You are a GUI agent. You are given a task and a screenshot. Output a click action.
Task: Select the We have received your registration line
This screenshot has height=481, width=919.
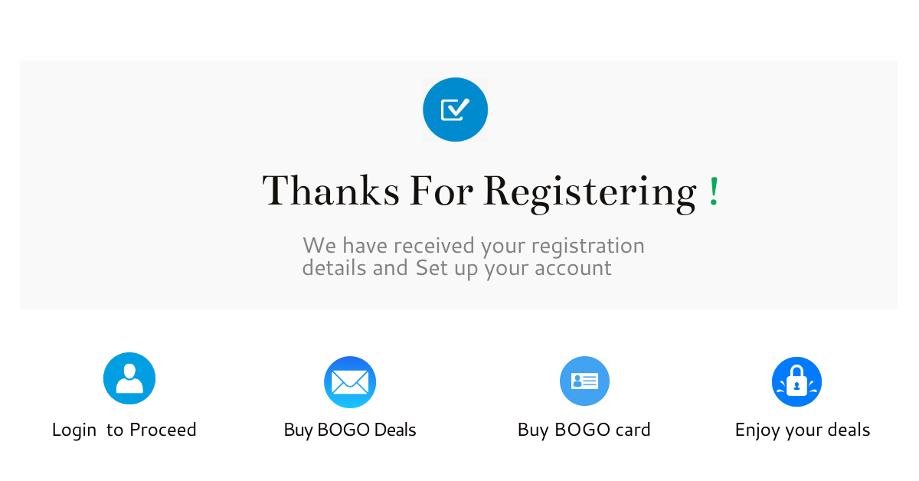pyautogui.click(x=473, y=246)
